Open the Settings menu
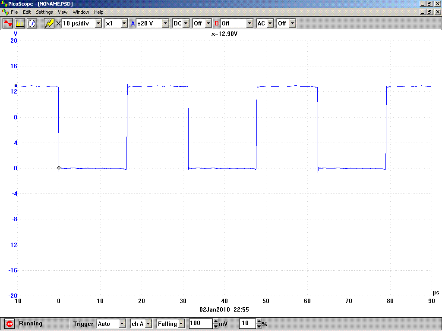 click(44, 12)
